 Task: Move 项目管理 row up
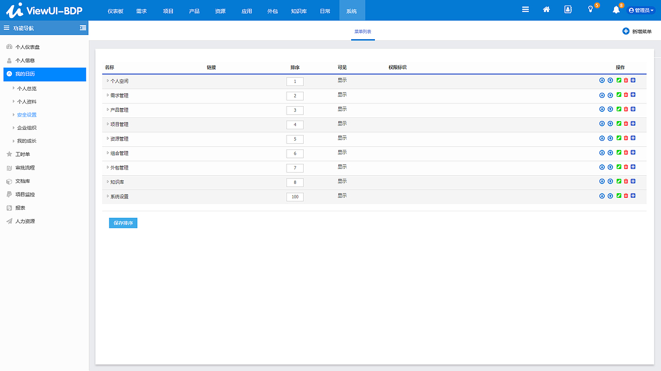(x=610, y=124)
